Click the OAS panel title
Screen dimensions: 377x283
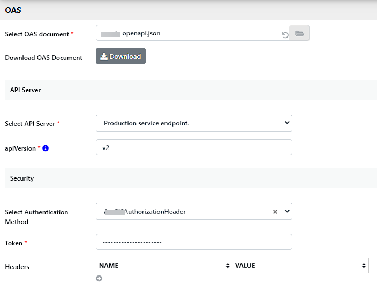click(x=13, y=10)
